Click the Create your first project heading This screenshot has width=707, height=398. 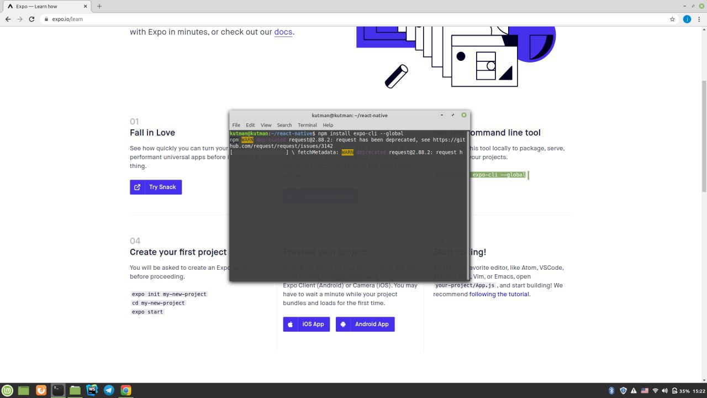(x=178, y=252)
